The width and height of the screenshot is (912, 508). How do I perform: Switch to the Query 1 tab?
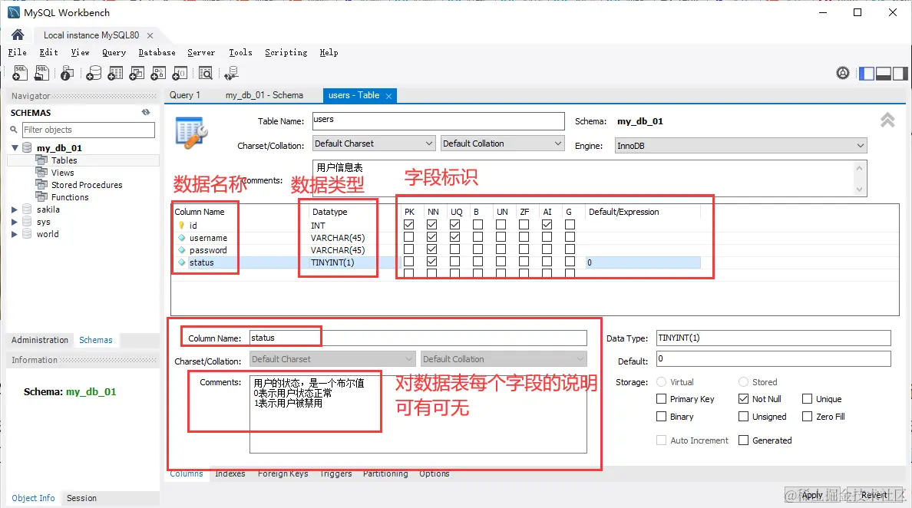point(184,94)
